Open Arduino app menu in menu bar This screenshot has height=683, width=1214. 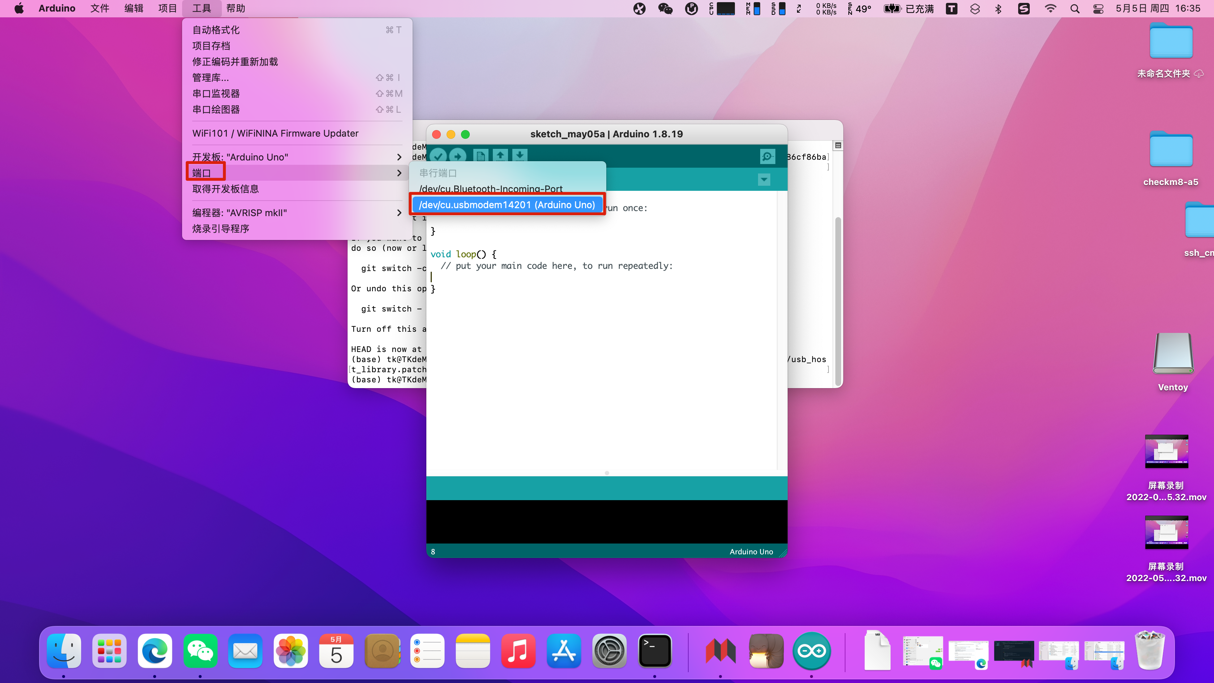point(57,8)
